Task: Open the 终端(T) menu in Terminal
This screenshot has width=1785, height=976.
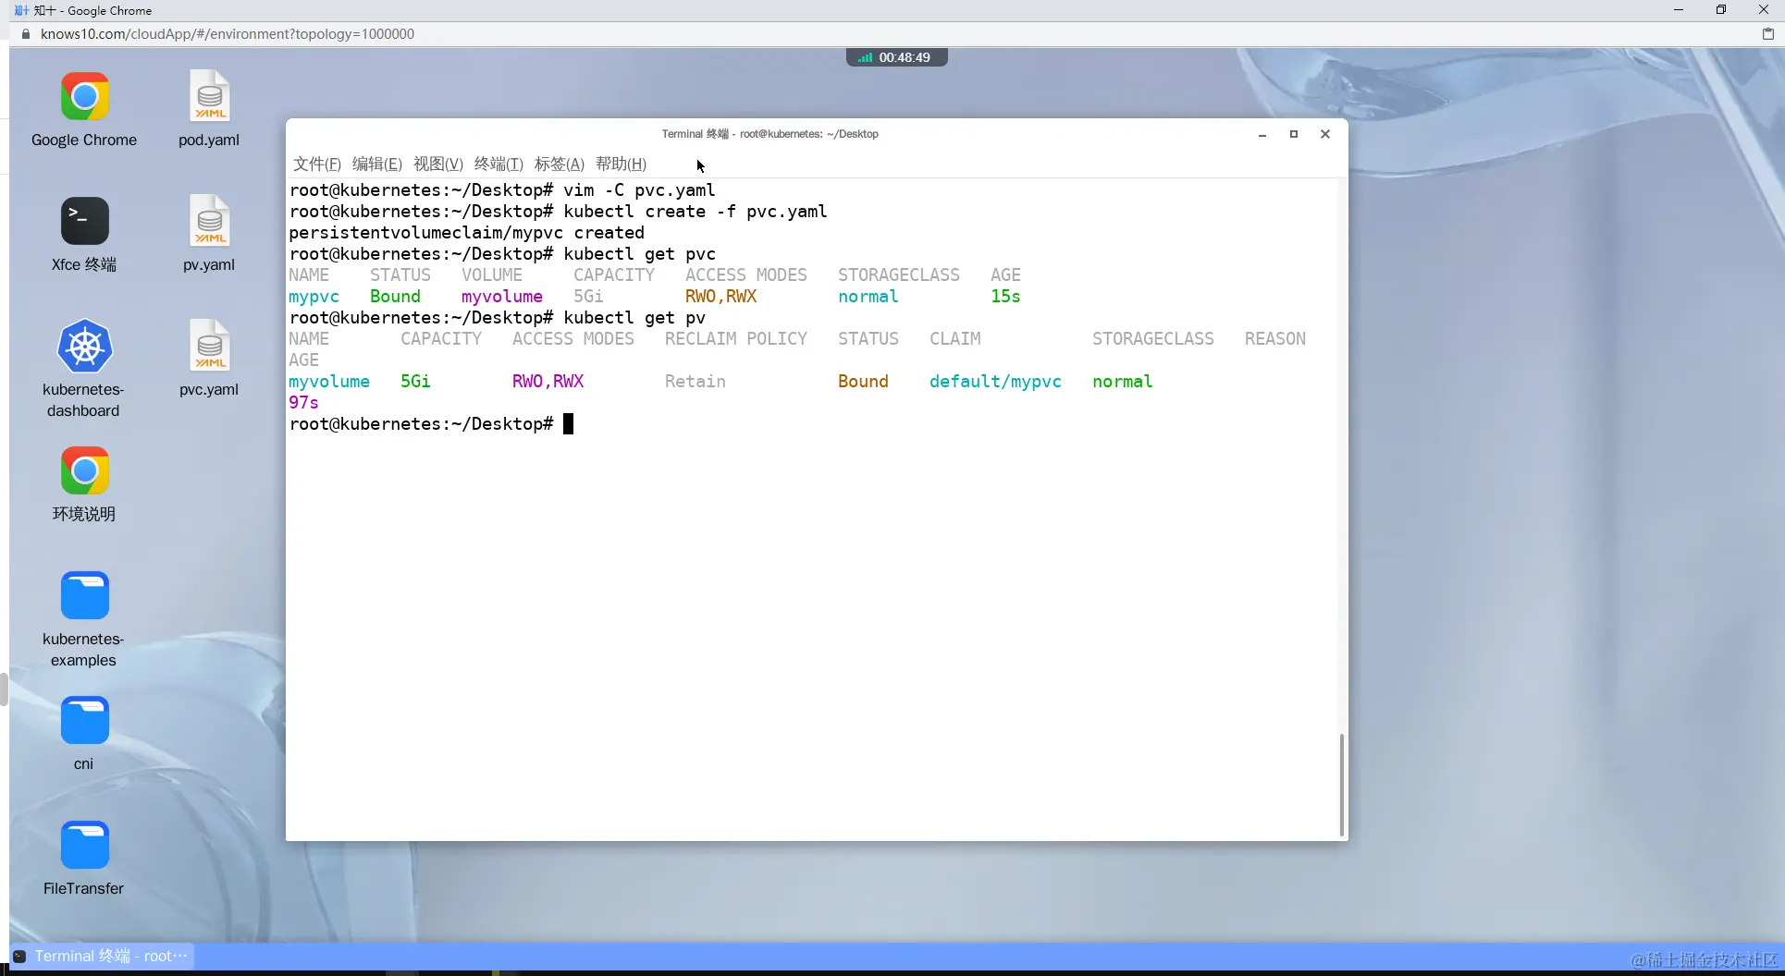Action: coord(499,164)
